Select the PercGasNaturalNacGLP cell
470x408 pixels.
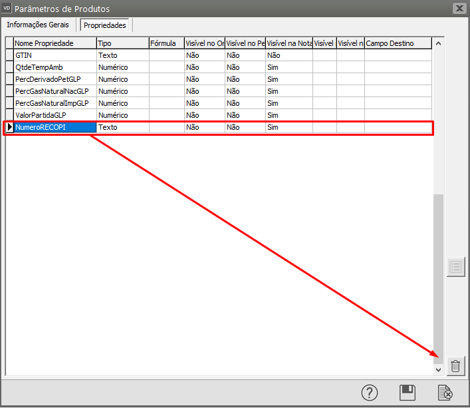tap(55, 91)
